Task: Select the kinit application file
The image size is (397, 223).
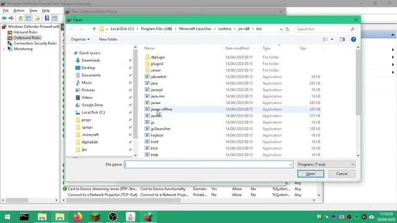Action: pos(154,142)
